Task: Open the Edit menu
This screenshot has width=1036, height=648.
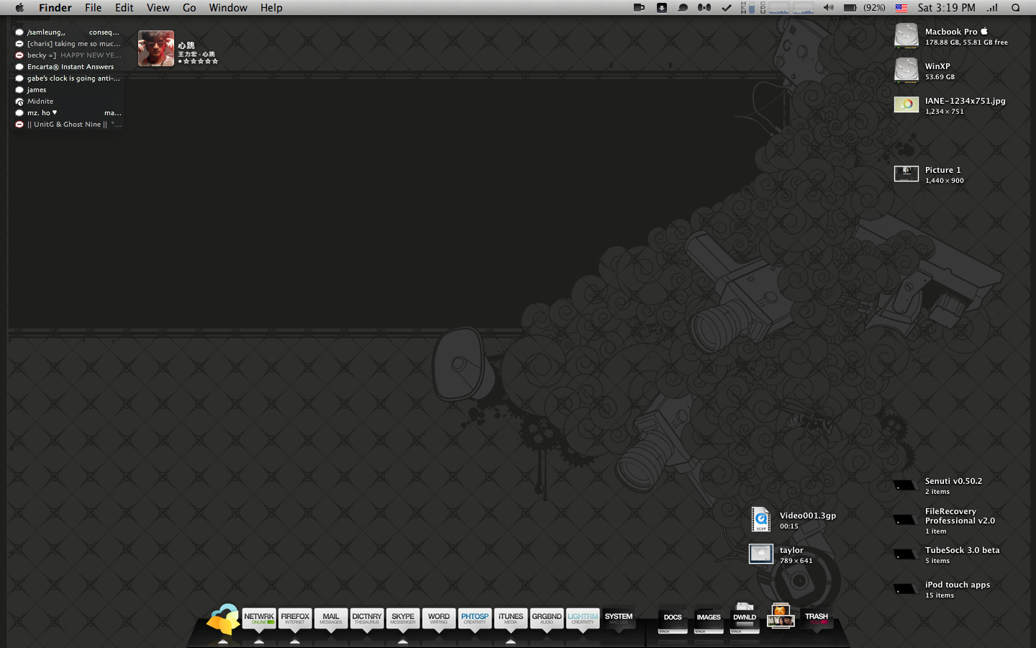Action: click(x=124, y=8)
